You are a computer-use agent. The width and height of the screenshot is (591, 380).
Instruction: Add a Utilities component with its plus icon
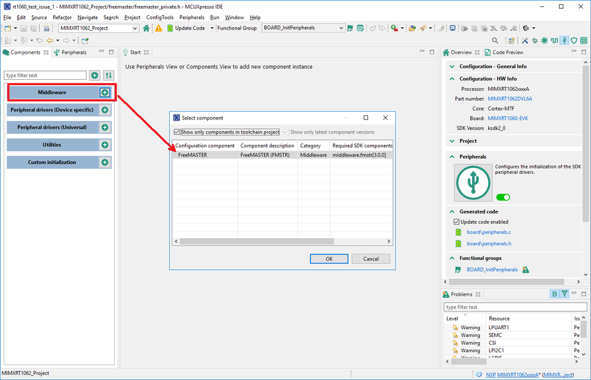point(105,145)
